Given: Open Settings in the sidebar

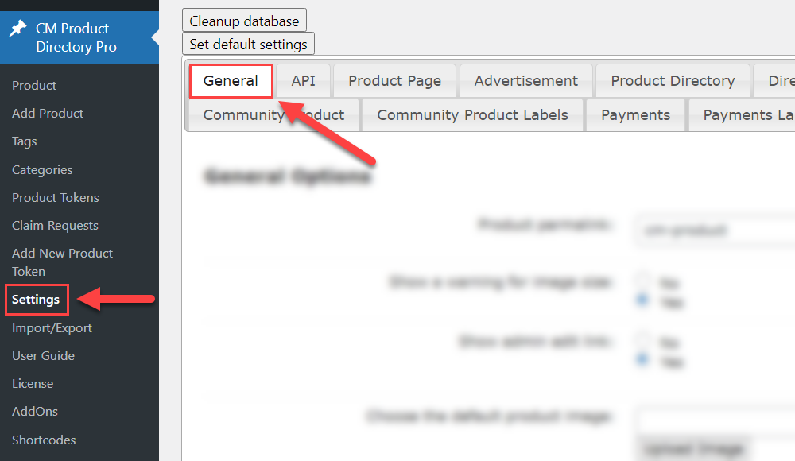Looking at the screenshot, I should tap(36, 300).
